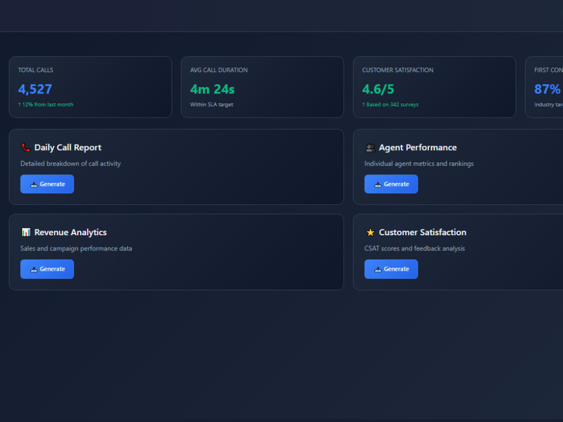Screen dimensions: 563x422
Task: Click the 'Based on 342 surveys' note
Action: [x=390, y=105]
